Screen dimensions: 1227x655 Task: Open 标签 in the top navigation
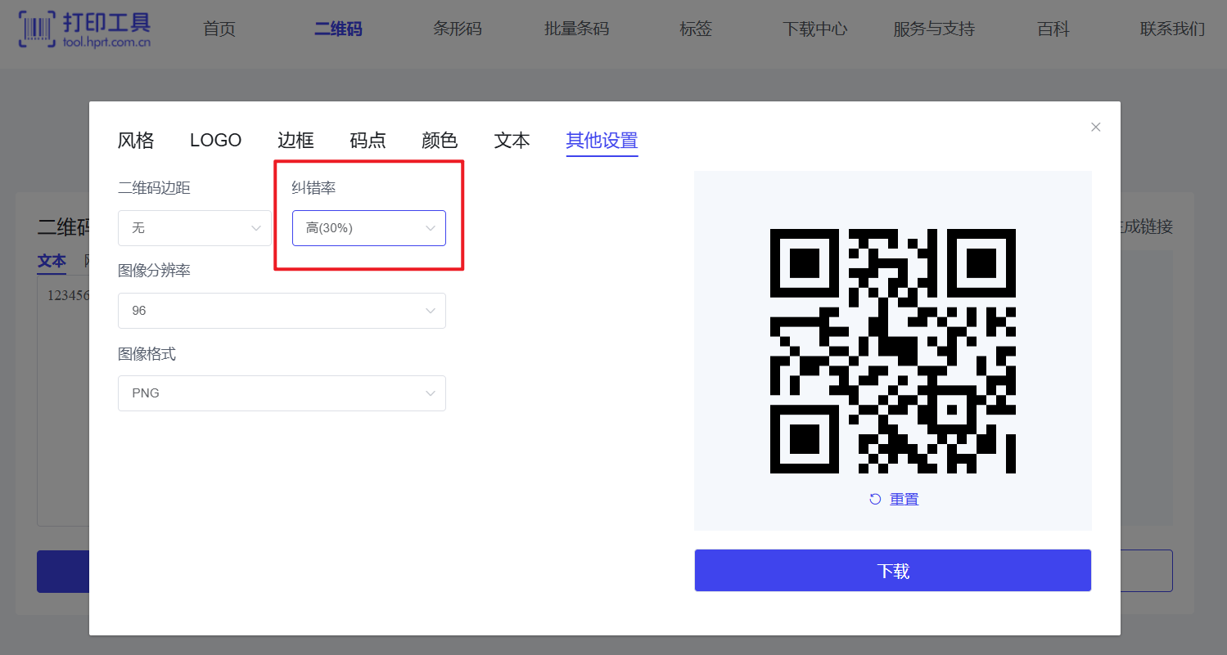click(696, 29)
